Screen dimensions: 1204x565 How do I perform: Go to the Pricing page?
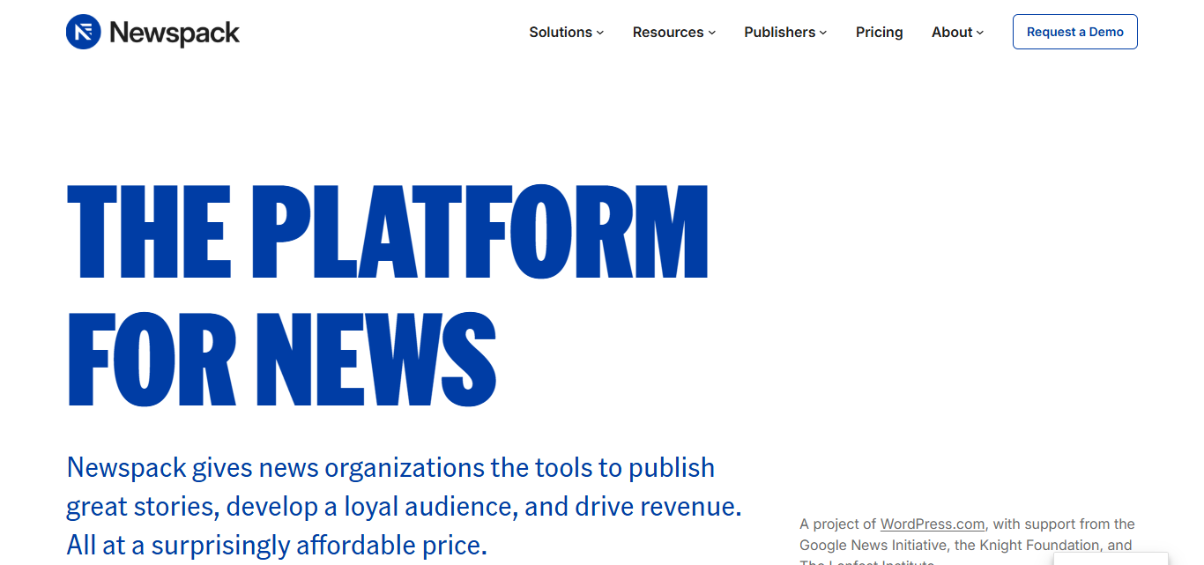880,32
